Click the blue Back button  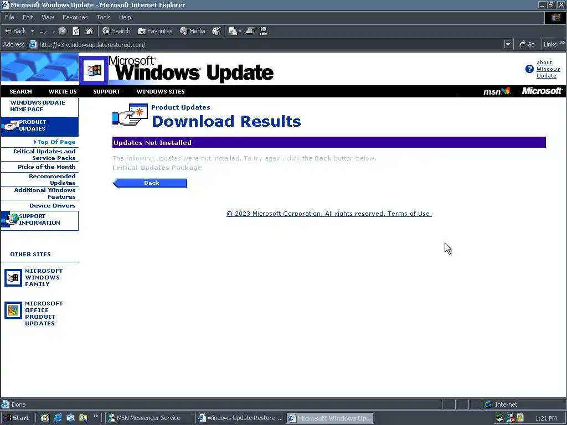(150, 183)
